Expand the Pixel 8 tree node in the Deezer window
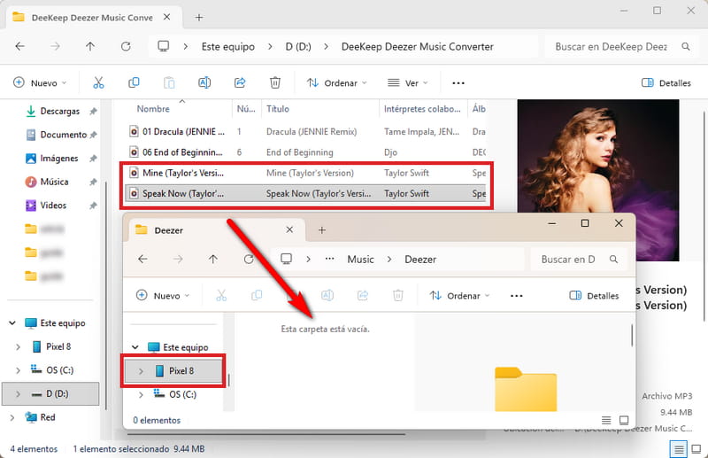Screen dimensions: 708x458 pyautogui.click(x=141, y=371)
